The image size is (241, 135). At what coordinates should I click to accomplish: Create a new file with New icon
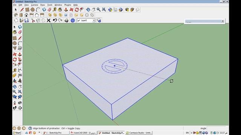[16, 20]
